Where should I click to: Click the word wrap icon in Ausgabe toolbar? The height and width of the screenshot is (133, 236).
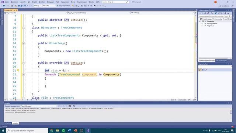(x=74, y=106)
